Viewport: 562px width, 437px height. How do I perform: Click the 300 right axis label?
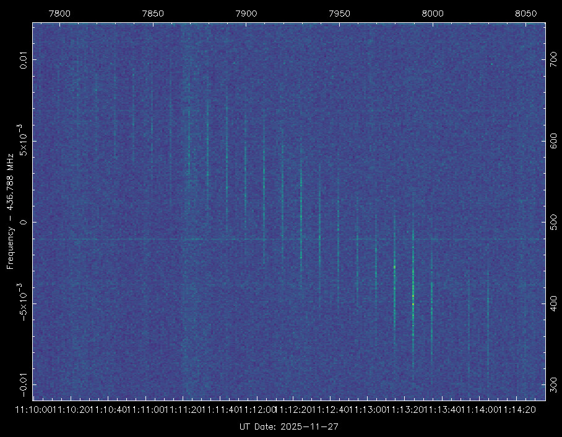click(553, 384)
